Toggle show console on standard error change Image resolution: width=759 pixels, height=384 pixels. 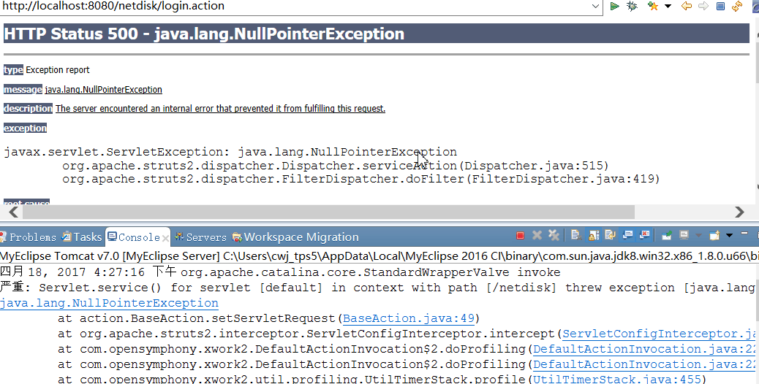tap(645, 235)
